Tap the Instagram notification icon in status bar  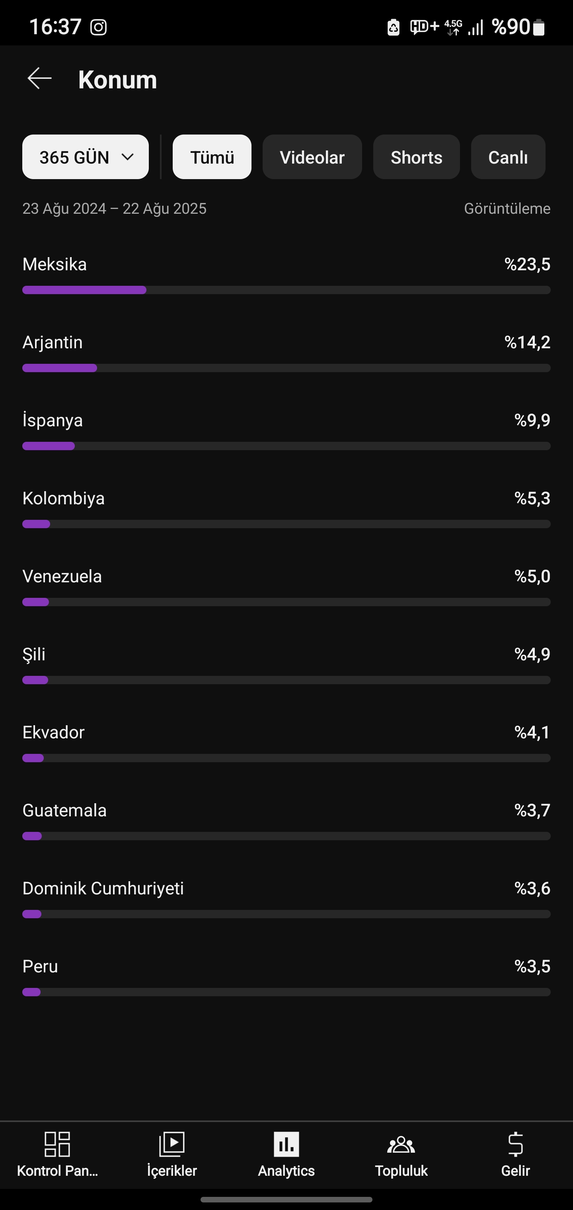tap(99, 27)
